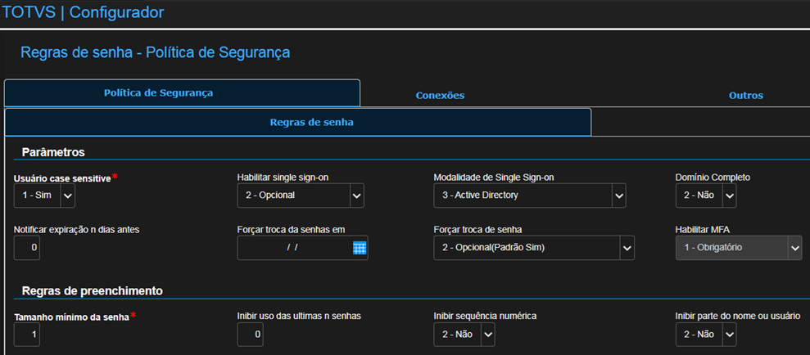Switch to the Conexões tab
The image size is (810, 355).
coord(440,95)
